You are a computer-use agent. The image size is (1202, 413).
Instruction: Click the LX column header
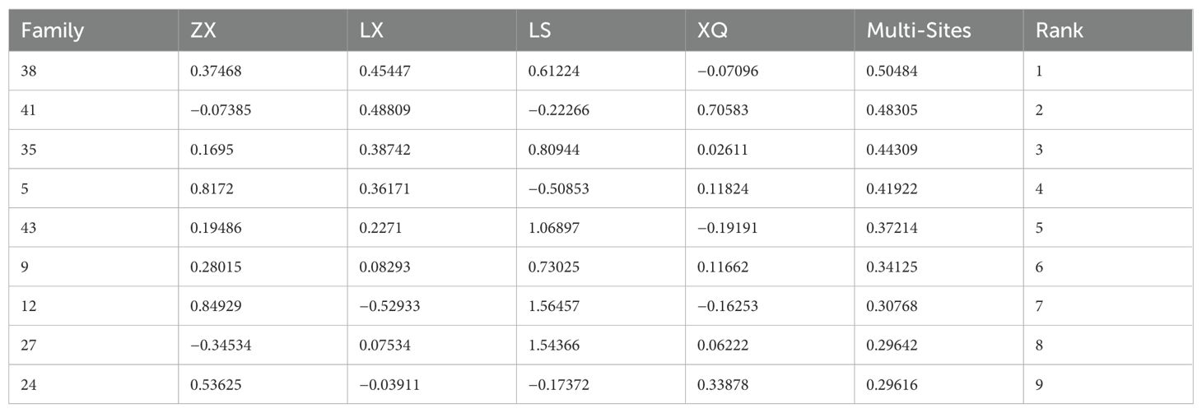click(x=373, y=31)
